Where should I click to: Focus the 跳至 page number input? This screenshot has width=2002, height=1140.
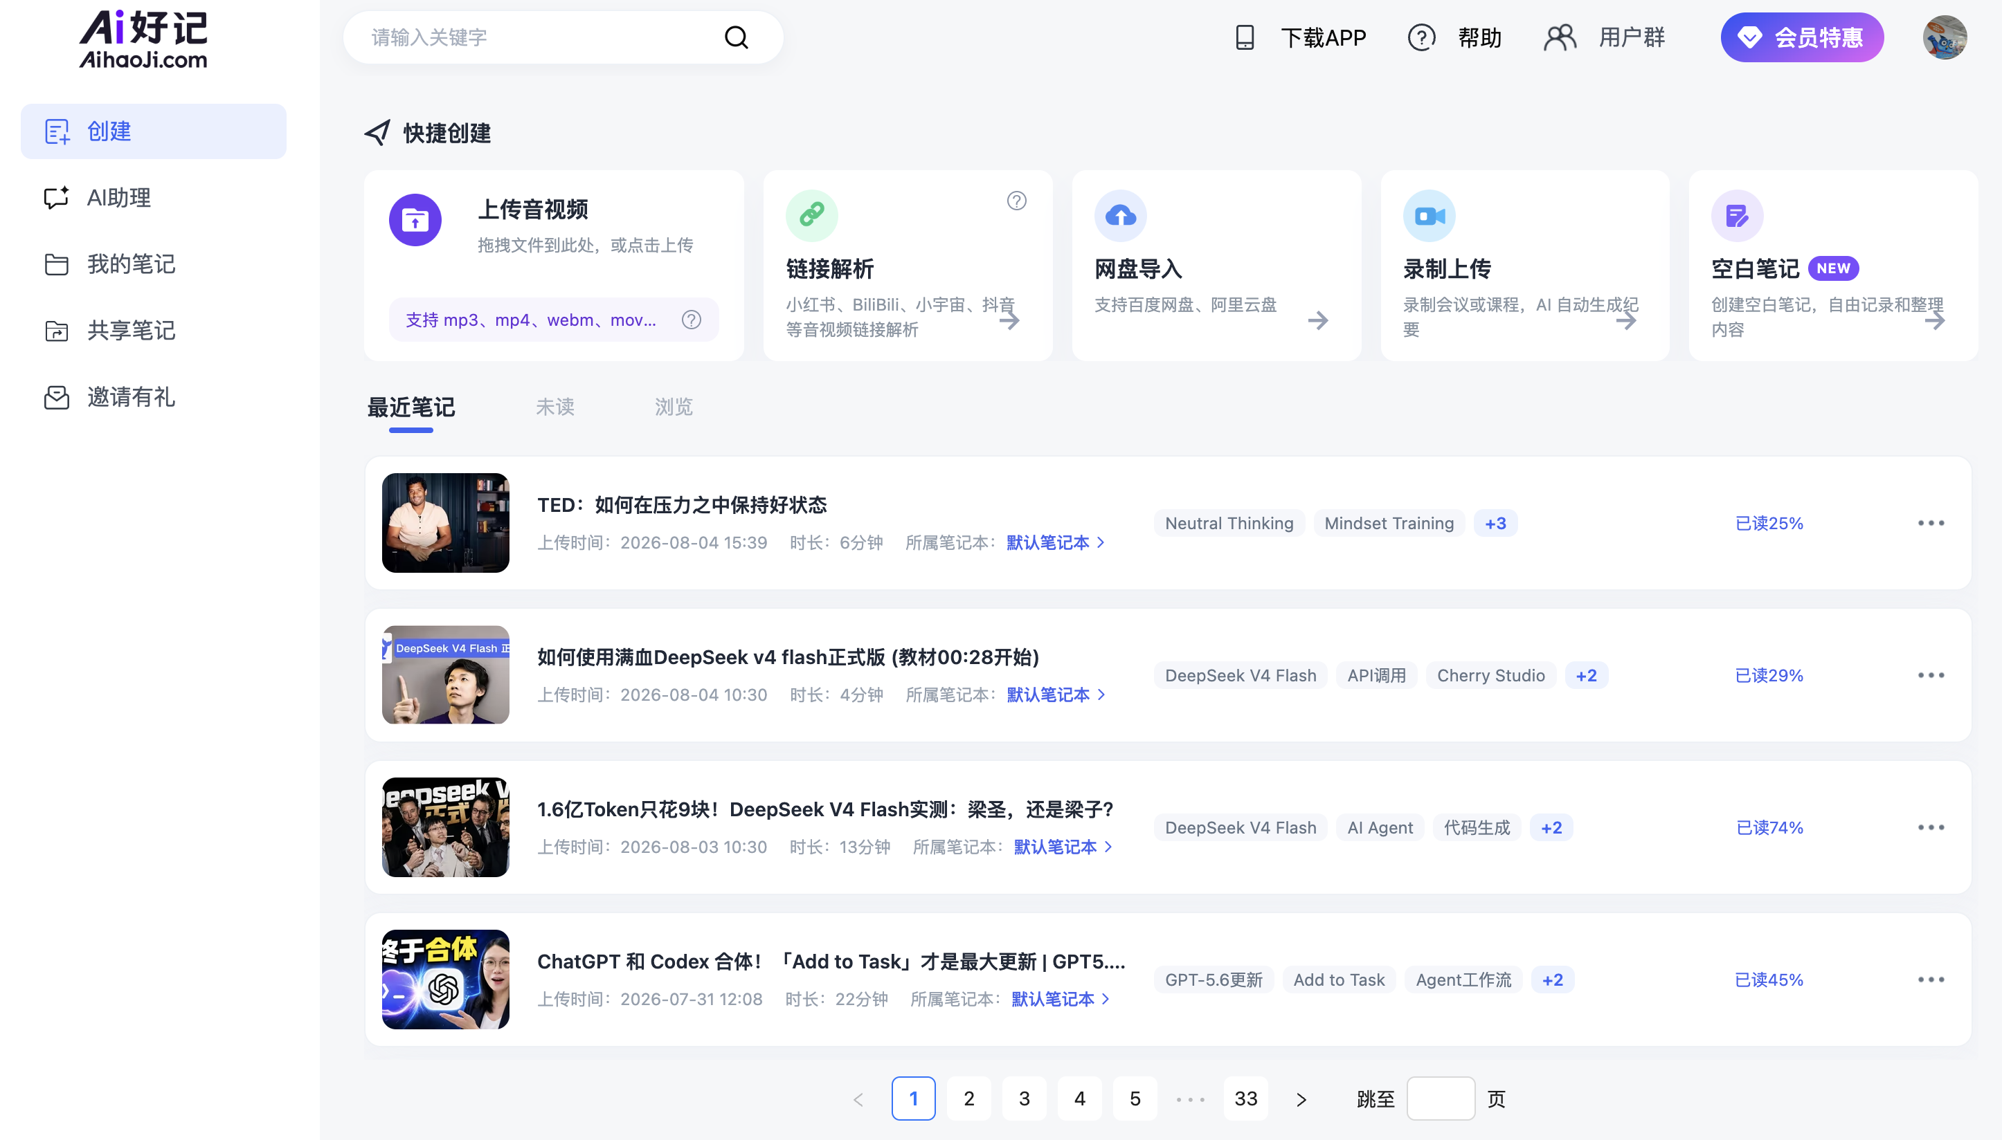click(x=1440, y=1099)
